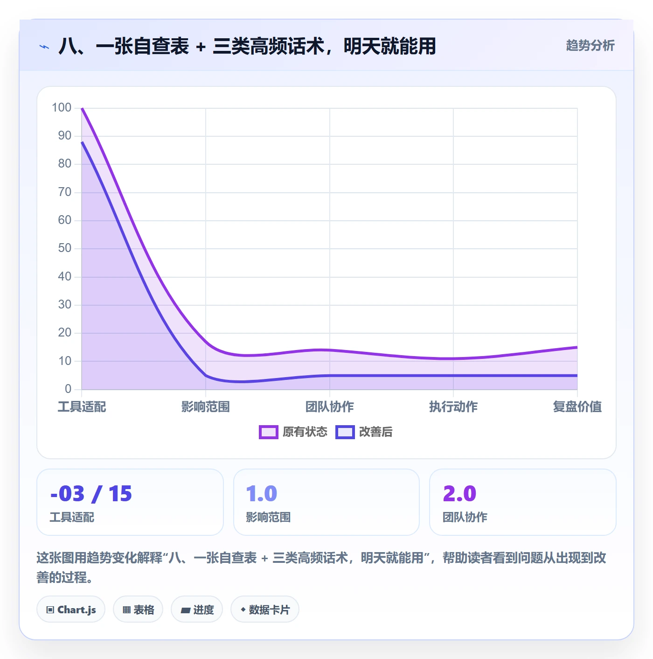Click the heading 八、一张自查表 + 三类高频话术
Image resolution: width=653 pixels, height=659 pixels.
click(x=247, y=46)
